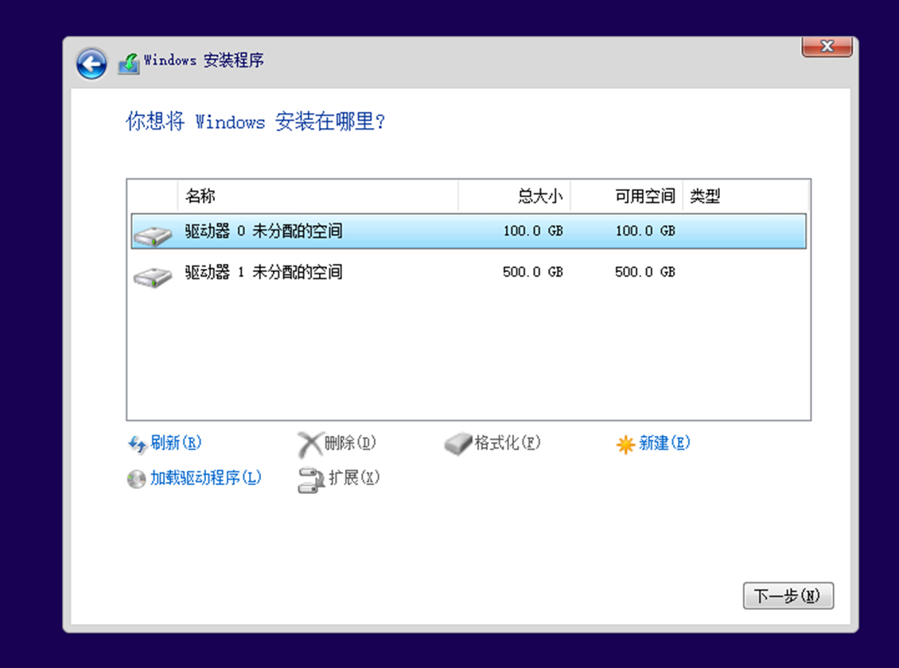
Task: Click the 500.0 GB free space of drive 1
Action: (645, 272)
